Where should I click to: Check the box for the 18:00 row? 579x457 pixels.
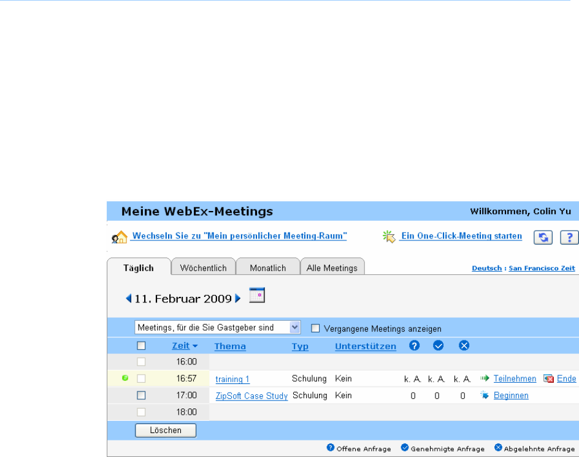coord(141,412)
